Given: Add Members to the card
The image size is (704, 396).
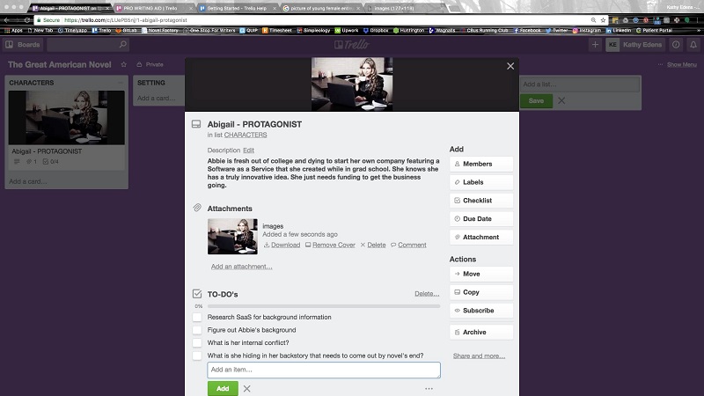Looking at the screenshot, I should [481, 164].
